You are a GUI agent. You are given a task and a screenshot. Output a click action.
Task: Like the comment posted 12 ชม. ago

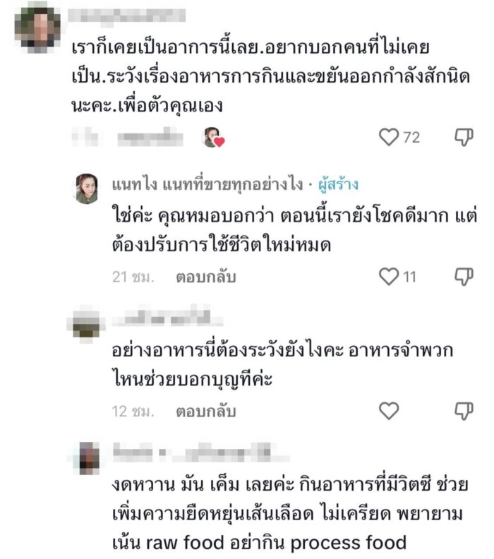point(389,411)
